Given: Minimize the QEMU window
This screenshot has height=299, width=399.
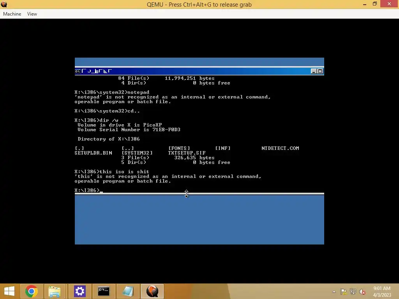Looking at the screenshot, I should [365, 4].
